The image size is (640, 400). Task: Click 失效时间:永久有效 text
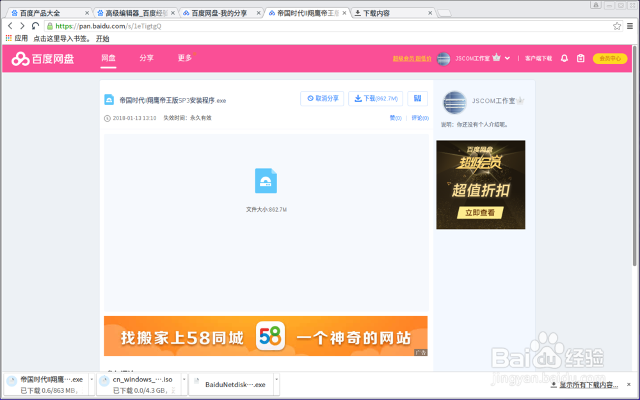pos(188,118)
